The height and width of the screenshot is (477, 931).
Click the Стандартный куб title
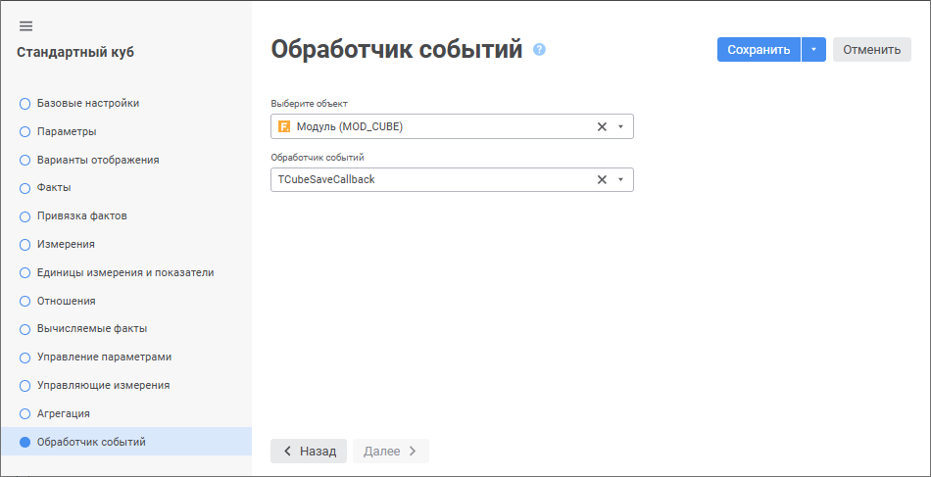75,52
